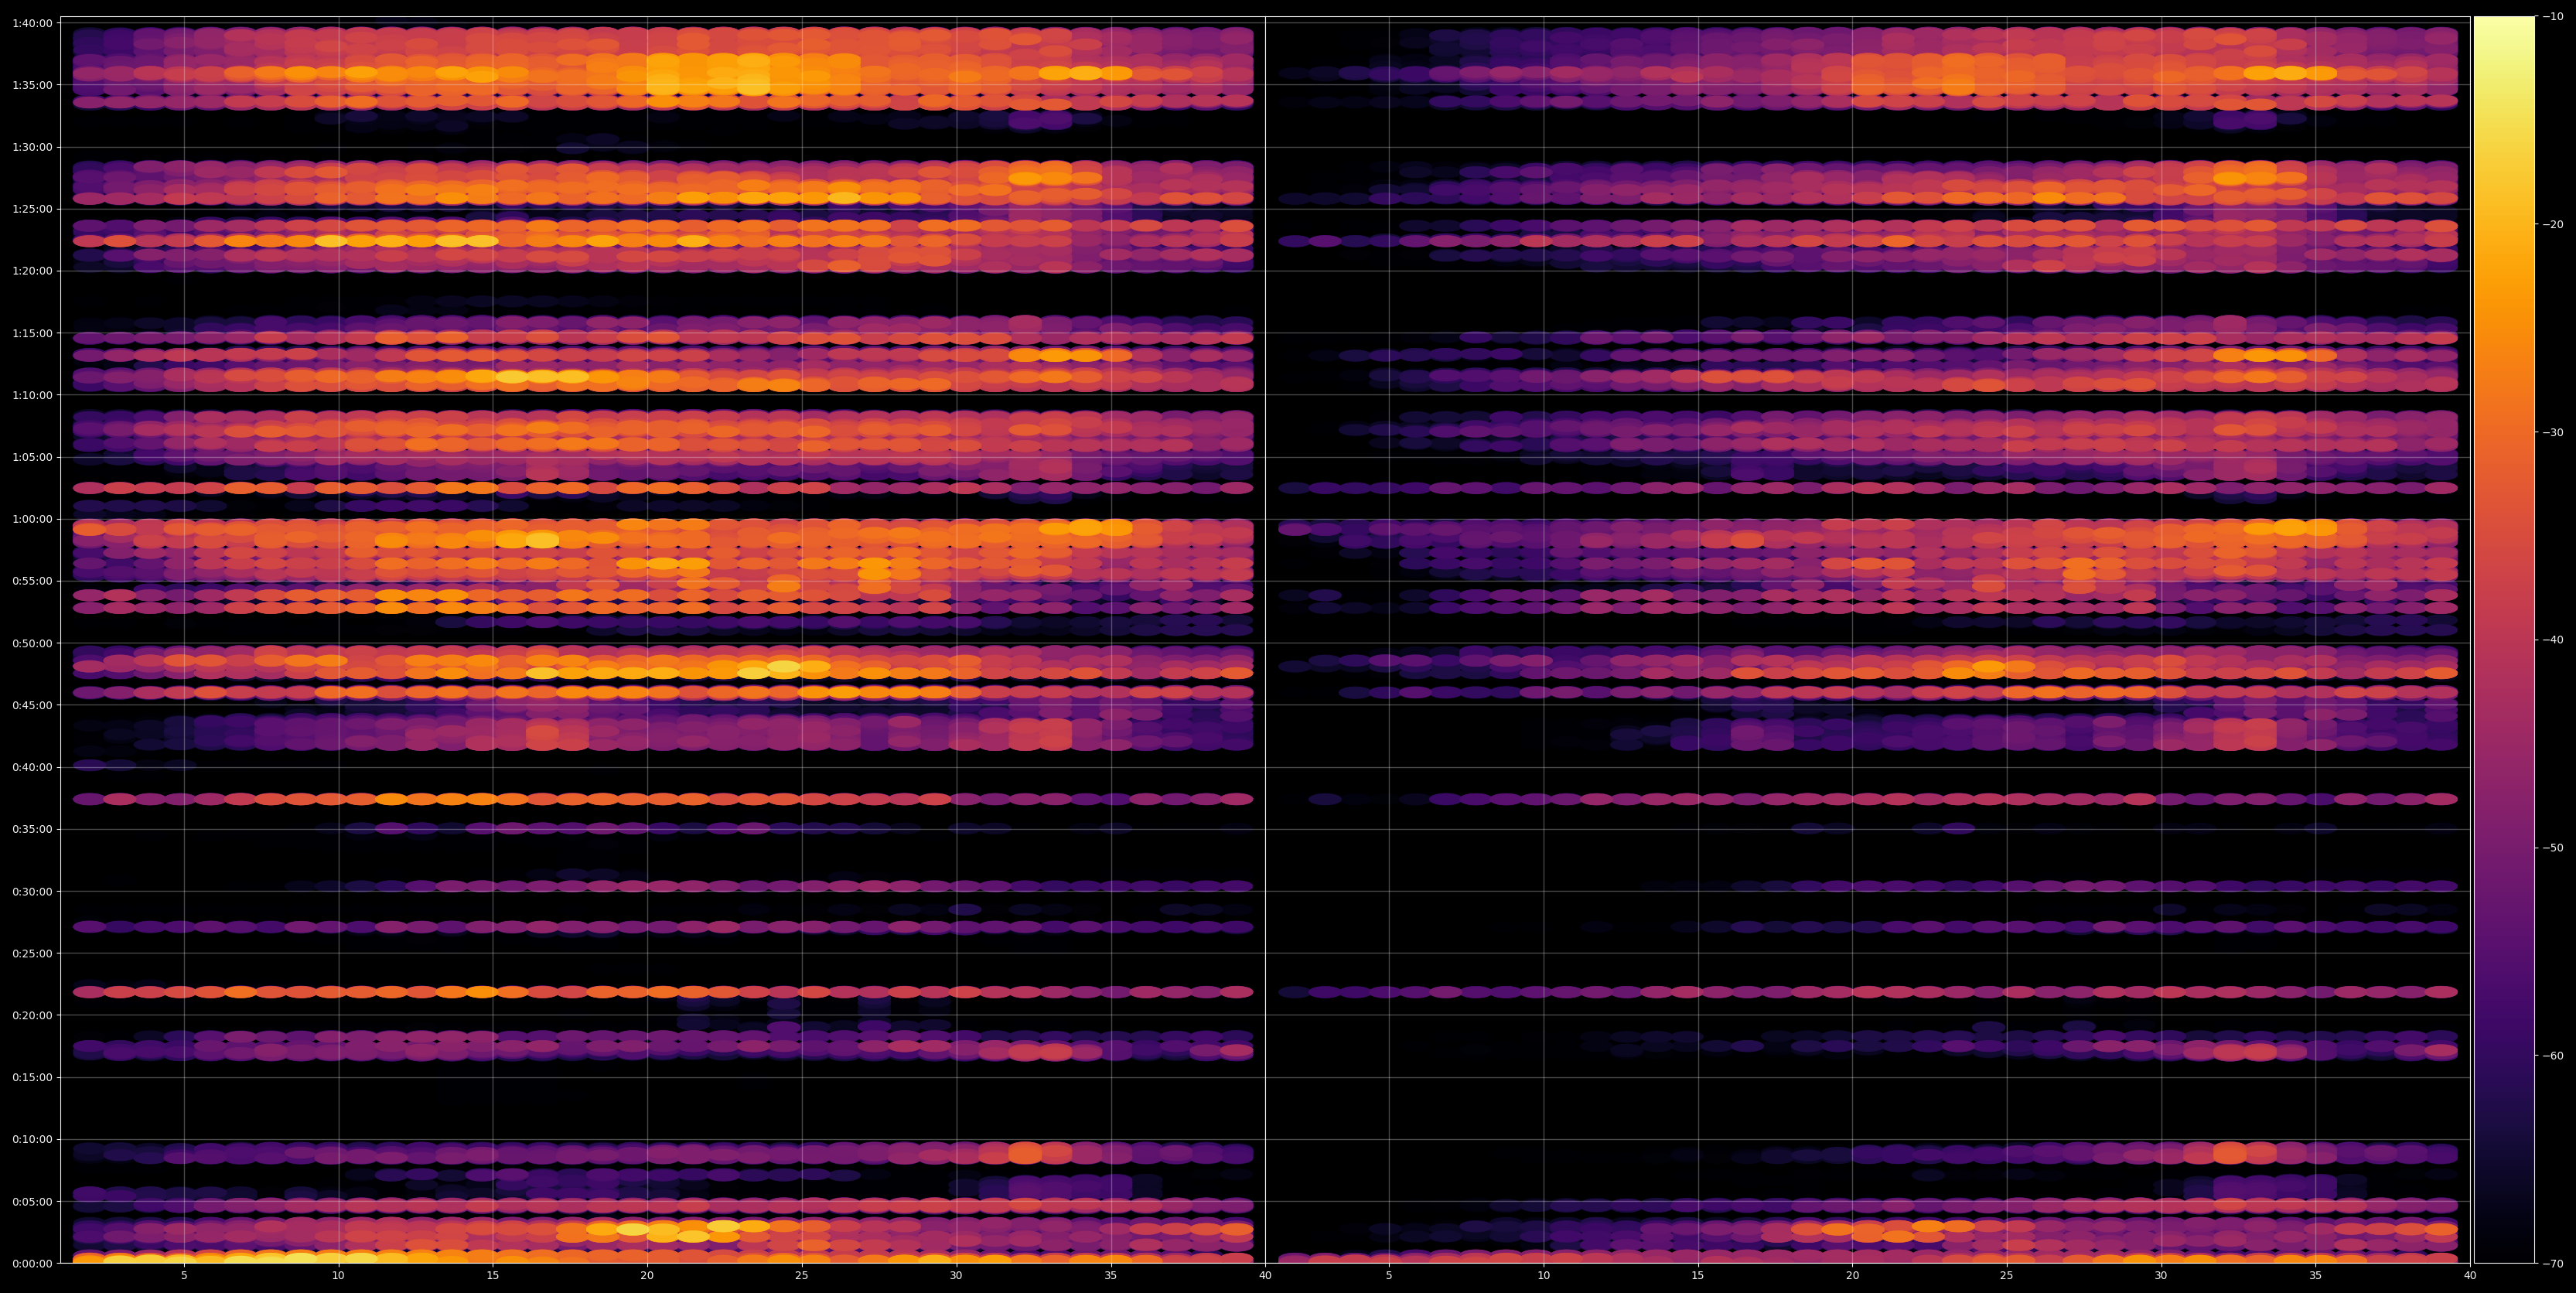Click the 0:00:00 y-axis tick label

click(32, 1263)
